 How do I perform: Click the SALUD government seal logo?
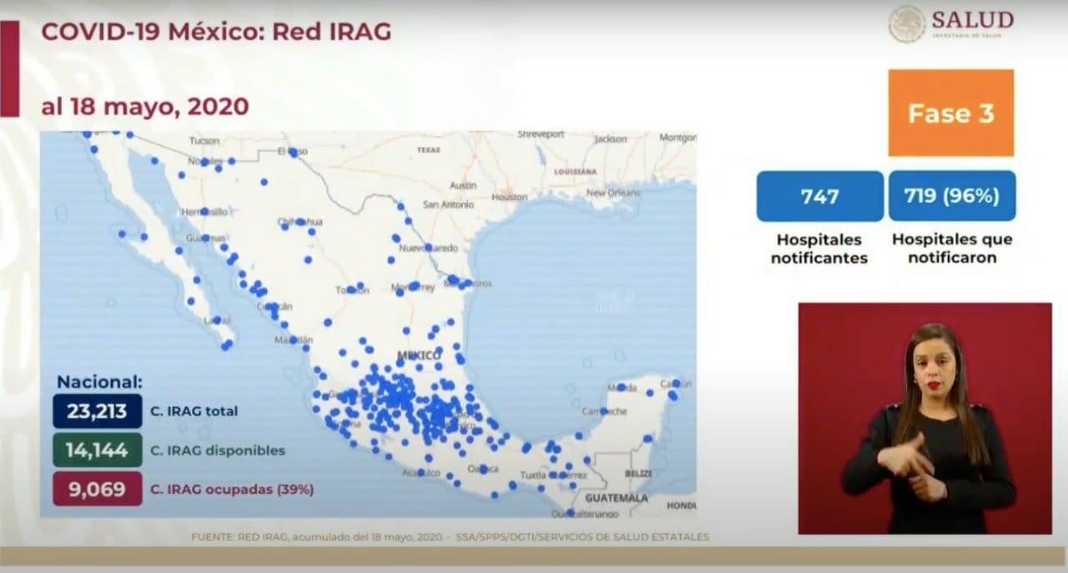pos(907,24)
